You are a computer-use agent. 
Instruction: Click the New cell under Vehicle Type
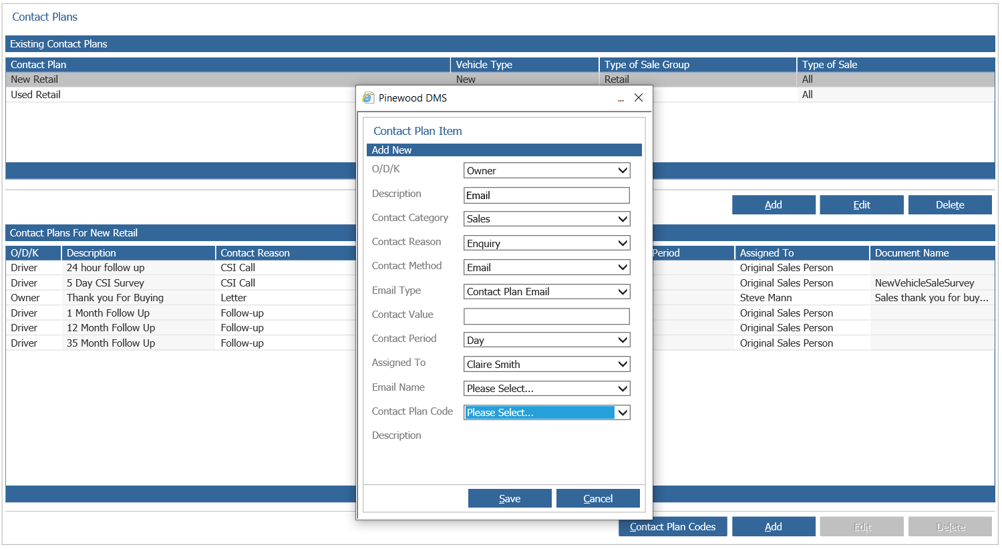click(x=525, y=79)
